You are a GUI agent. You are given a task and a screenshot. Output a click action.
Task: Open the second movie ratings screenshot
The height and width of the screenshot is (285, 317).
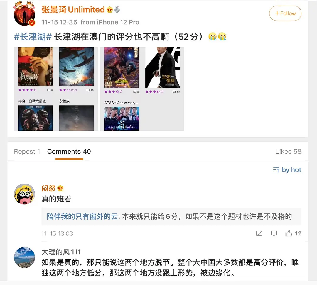pos(142,89)
